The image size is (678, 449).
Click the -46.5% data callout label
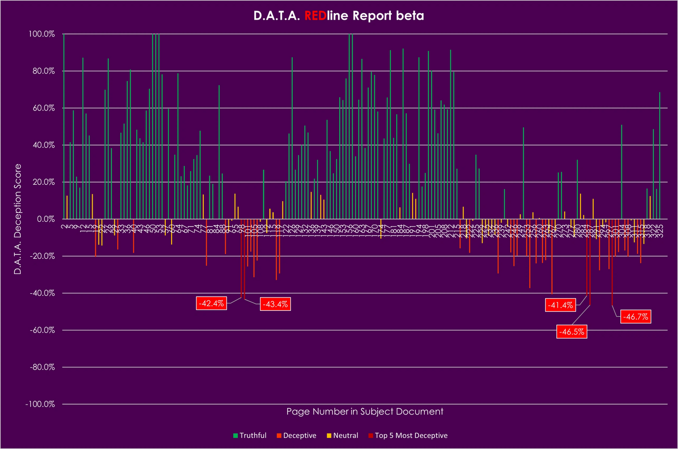(572, 331)
